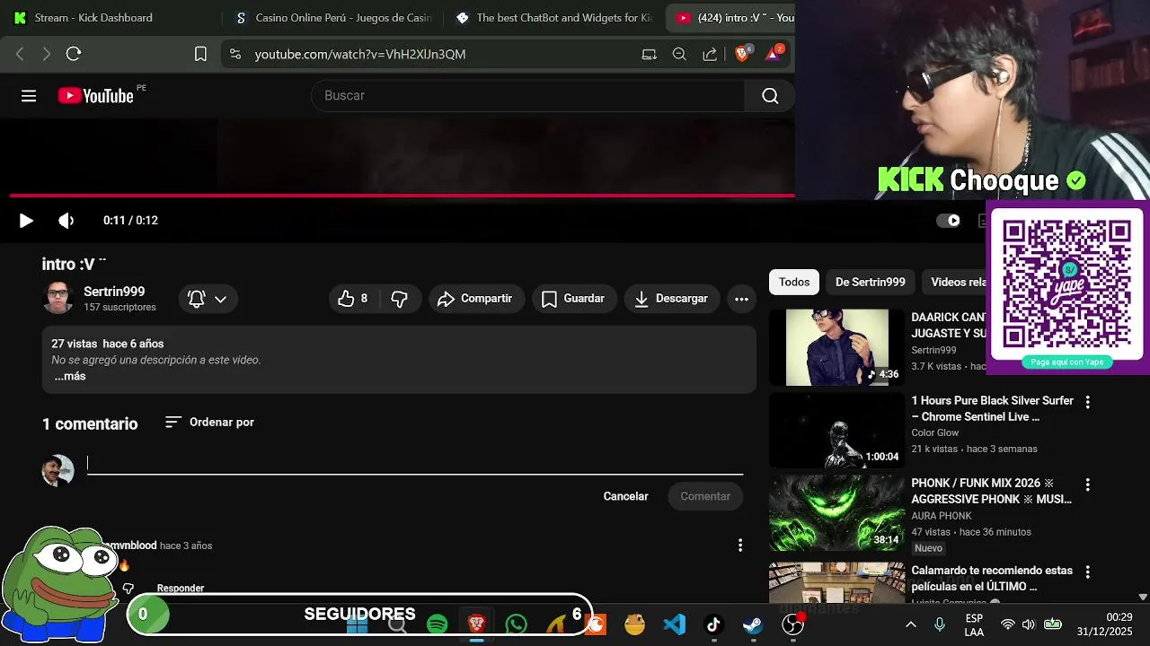The height and width of the screenshot is (646, 1150).
Task: Open OBS Studio from the taskbar
Action: tap(793, 624)
